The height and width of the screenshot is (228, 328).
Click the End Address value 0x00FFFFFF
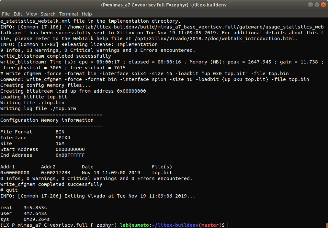(70, 155)
